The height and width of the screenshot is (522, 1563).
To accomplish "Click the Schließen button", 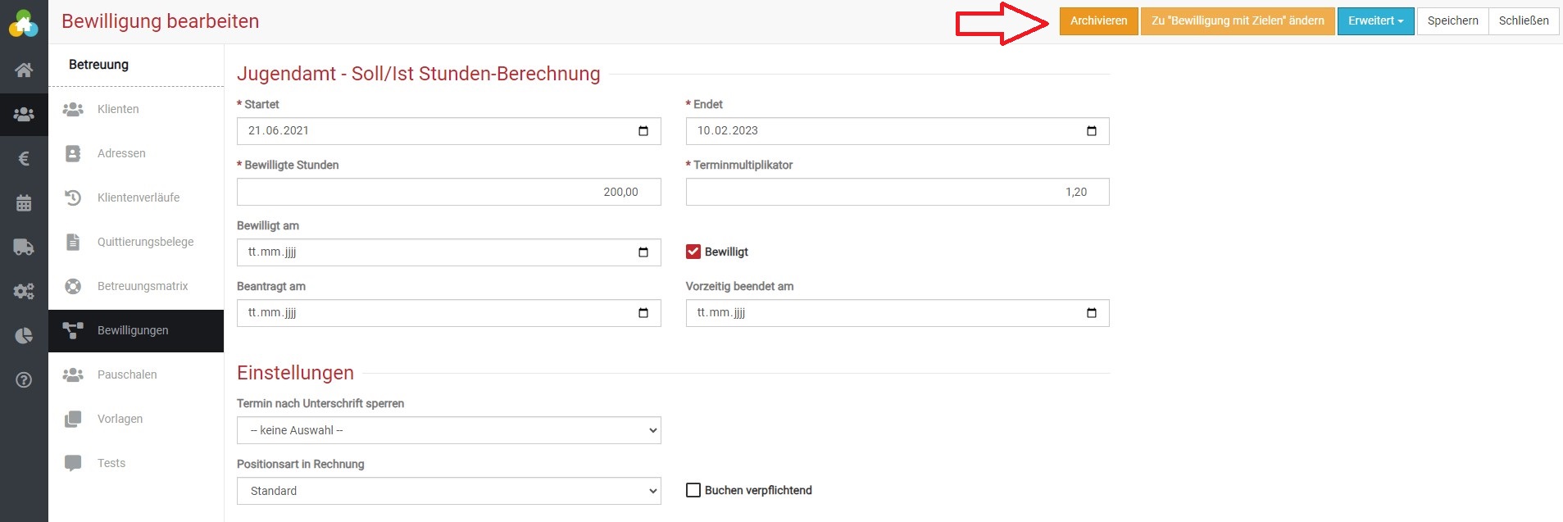I will pos(1524,21).
